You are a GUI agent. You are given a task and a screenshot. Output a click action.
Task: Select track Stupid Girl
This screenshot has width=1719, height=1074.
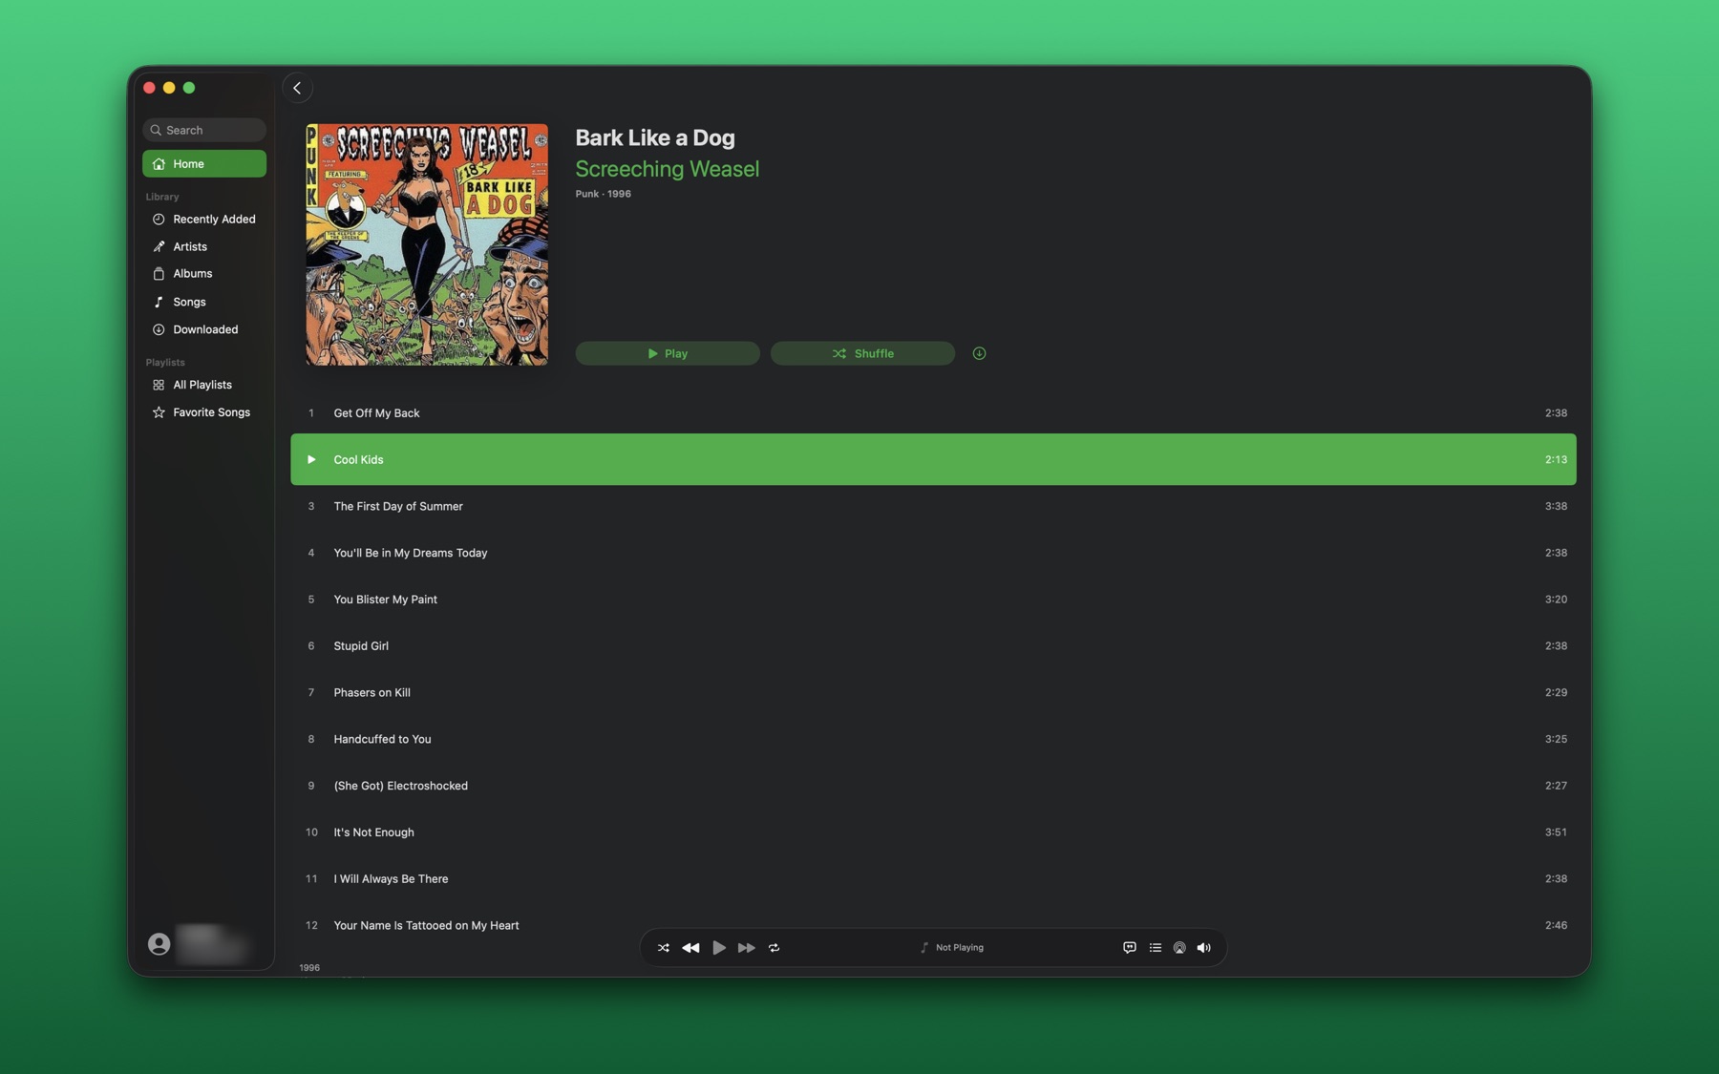933,646
